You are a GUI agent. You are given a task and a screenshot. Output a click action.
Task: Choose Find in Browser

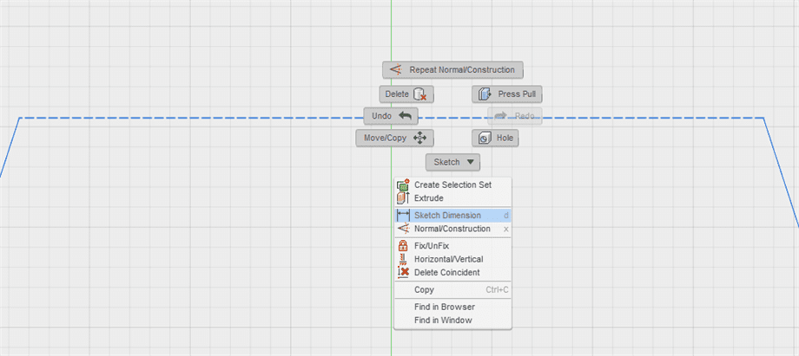pyautogui.click(x=453, y=307)
